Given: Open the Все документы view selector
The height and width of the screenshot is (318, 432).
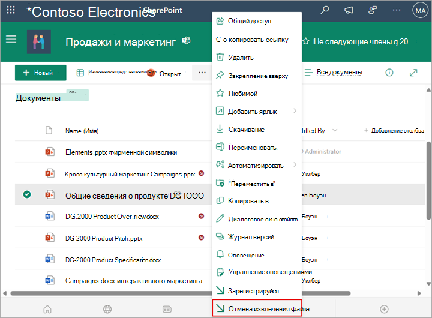Looking at the screenshot, I should (x=334, y=72).
